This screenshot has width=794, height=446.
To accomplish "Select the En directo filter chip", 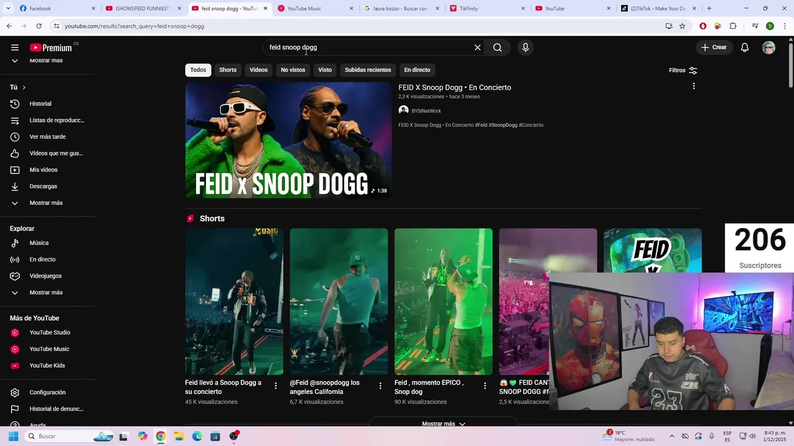I will click(417, 70).
